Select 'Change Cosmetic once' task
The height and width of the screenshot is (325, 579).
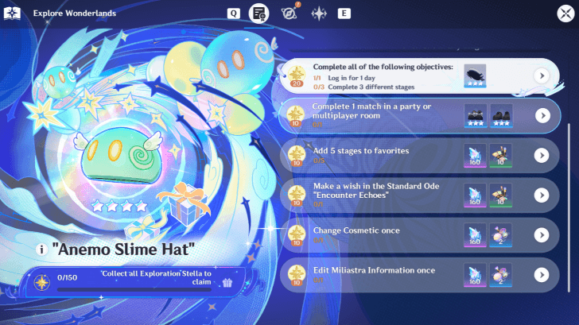pos(419,235)
